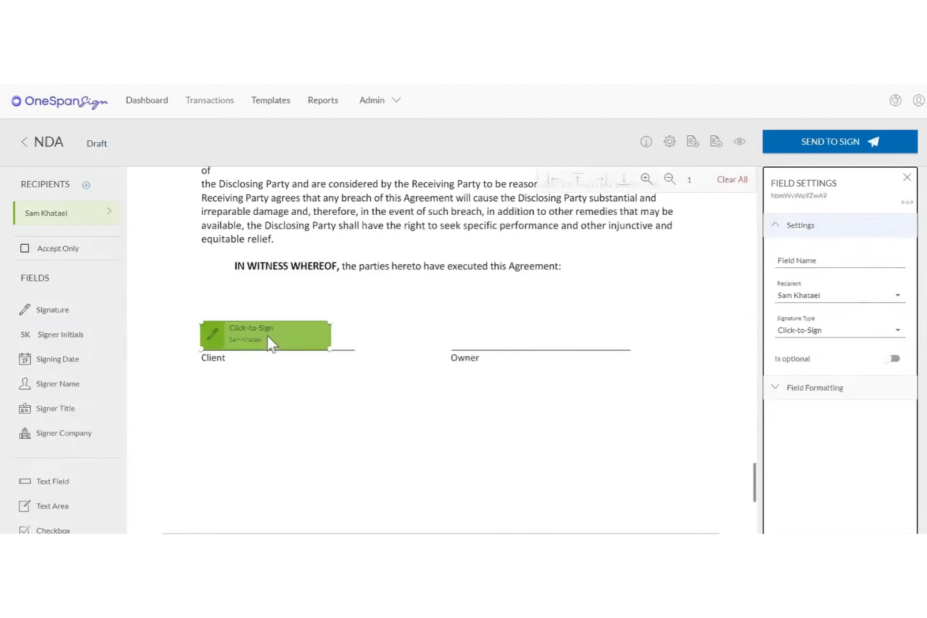The image size is (927, 618).
Task: Select the Text Area field tool
Action: (x=52, y=506)
